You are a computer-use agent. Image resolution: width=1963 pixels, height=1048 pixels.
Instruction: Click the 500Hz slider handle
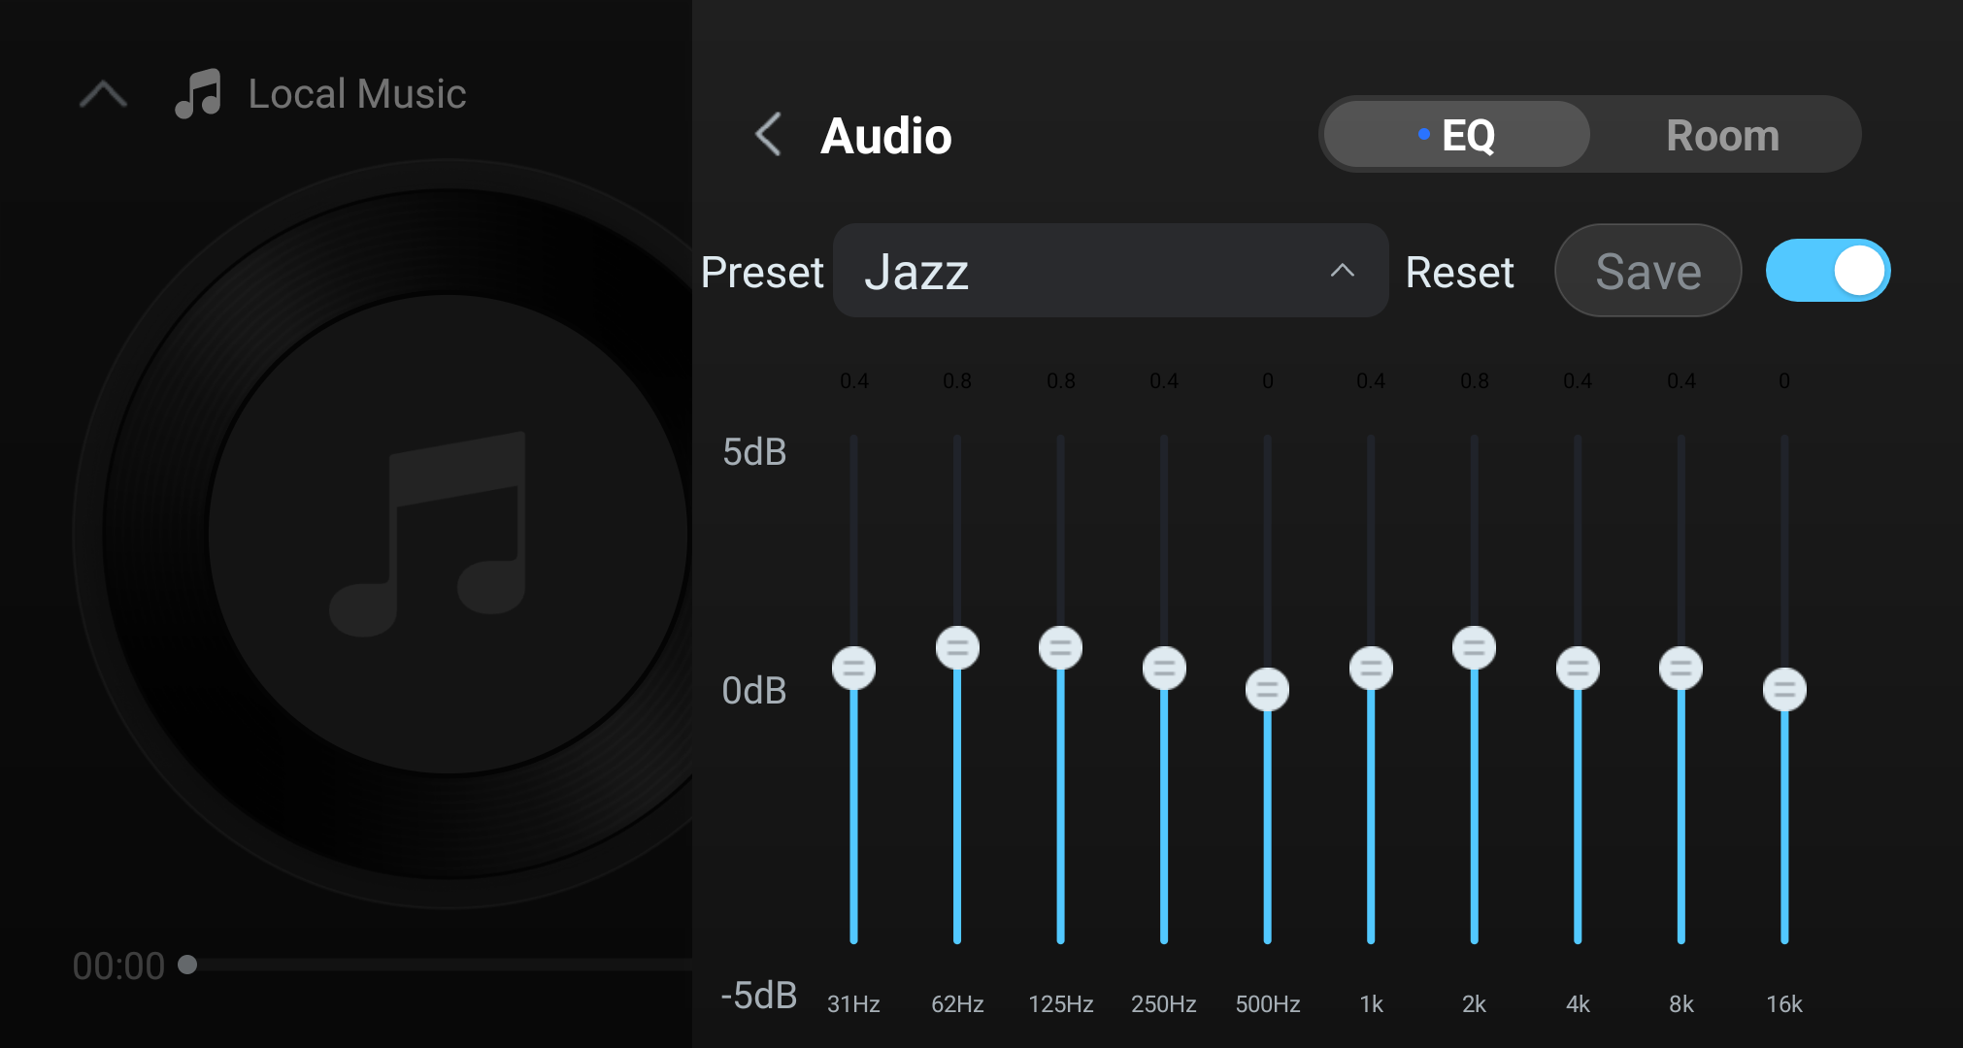(x=1267, y=690)
